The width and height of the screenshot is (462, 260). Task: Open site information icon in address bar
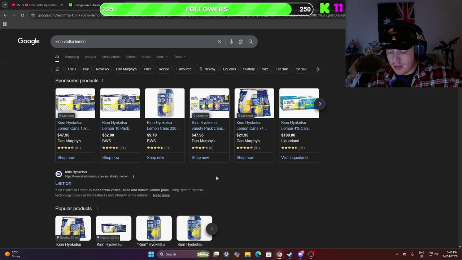click(x=33, y=15)
